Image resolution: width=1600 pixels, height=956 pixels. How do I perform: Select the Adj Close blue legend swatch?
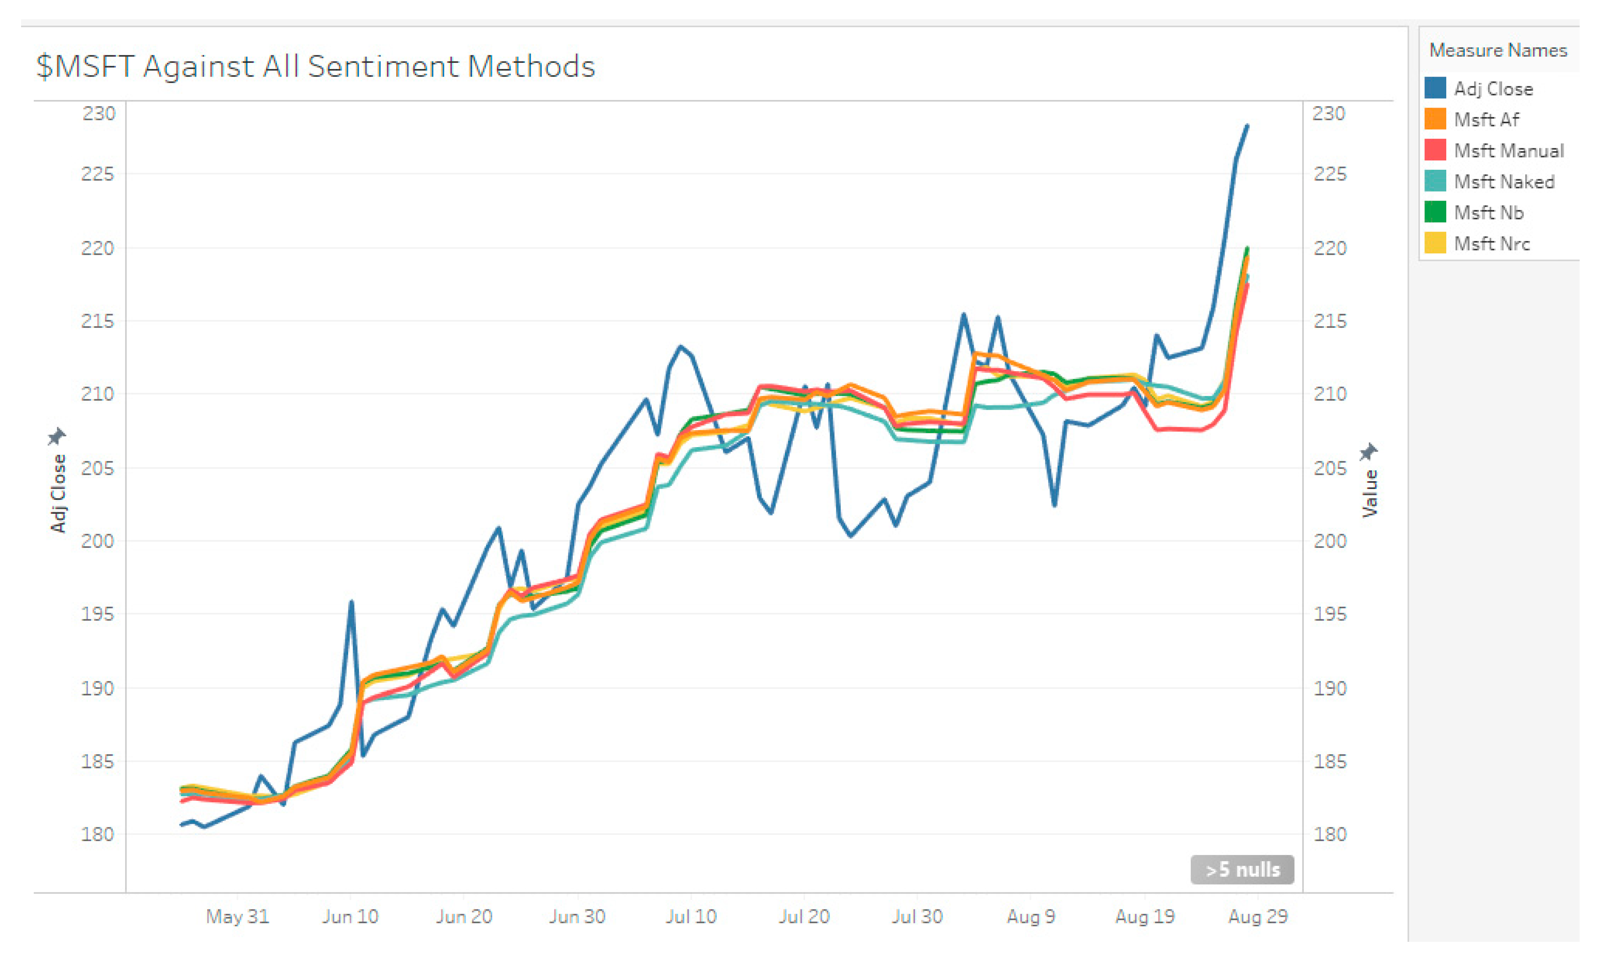click(1435, 88)
